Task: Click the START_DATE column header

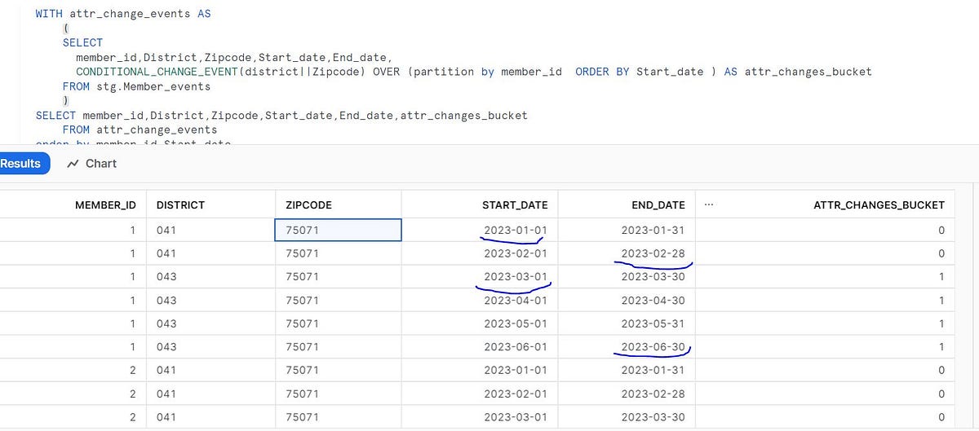Action: tap(515, 205)
